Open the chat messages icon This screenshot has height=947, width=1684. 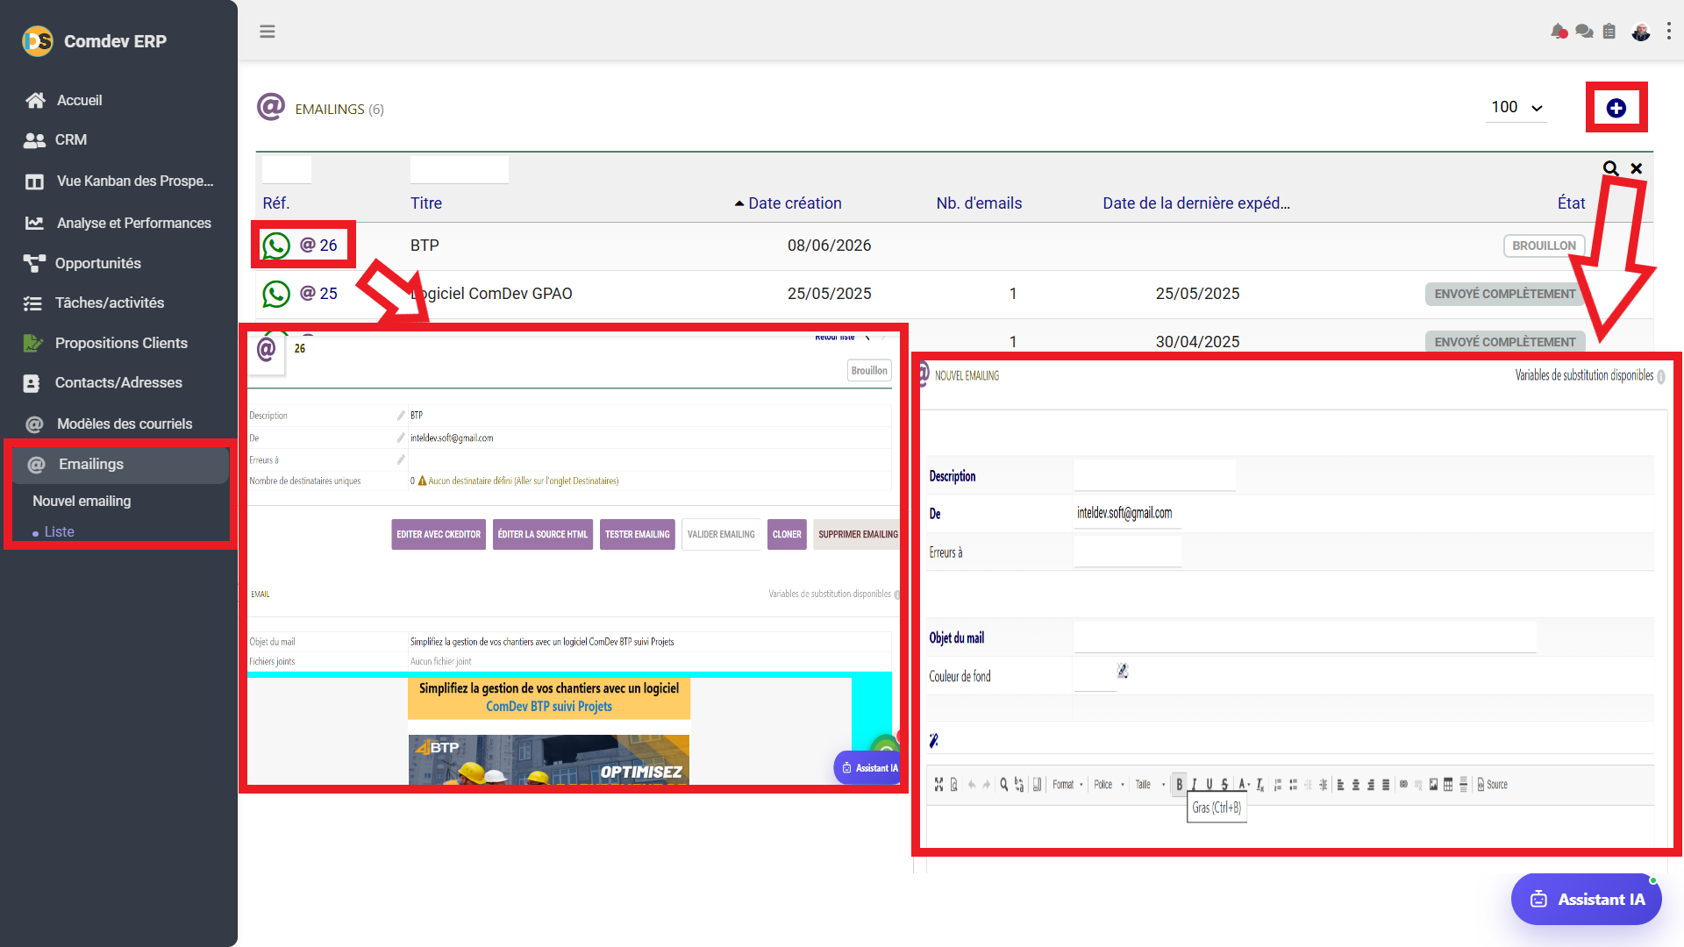pos(1584,32)
